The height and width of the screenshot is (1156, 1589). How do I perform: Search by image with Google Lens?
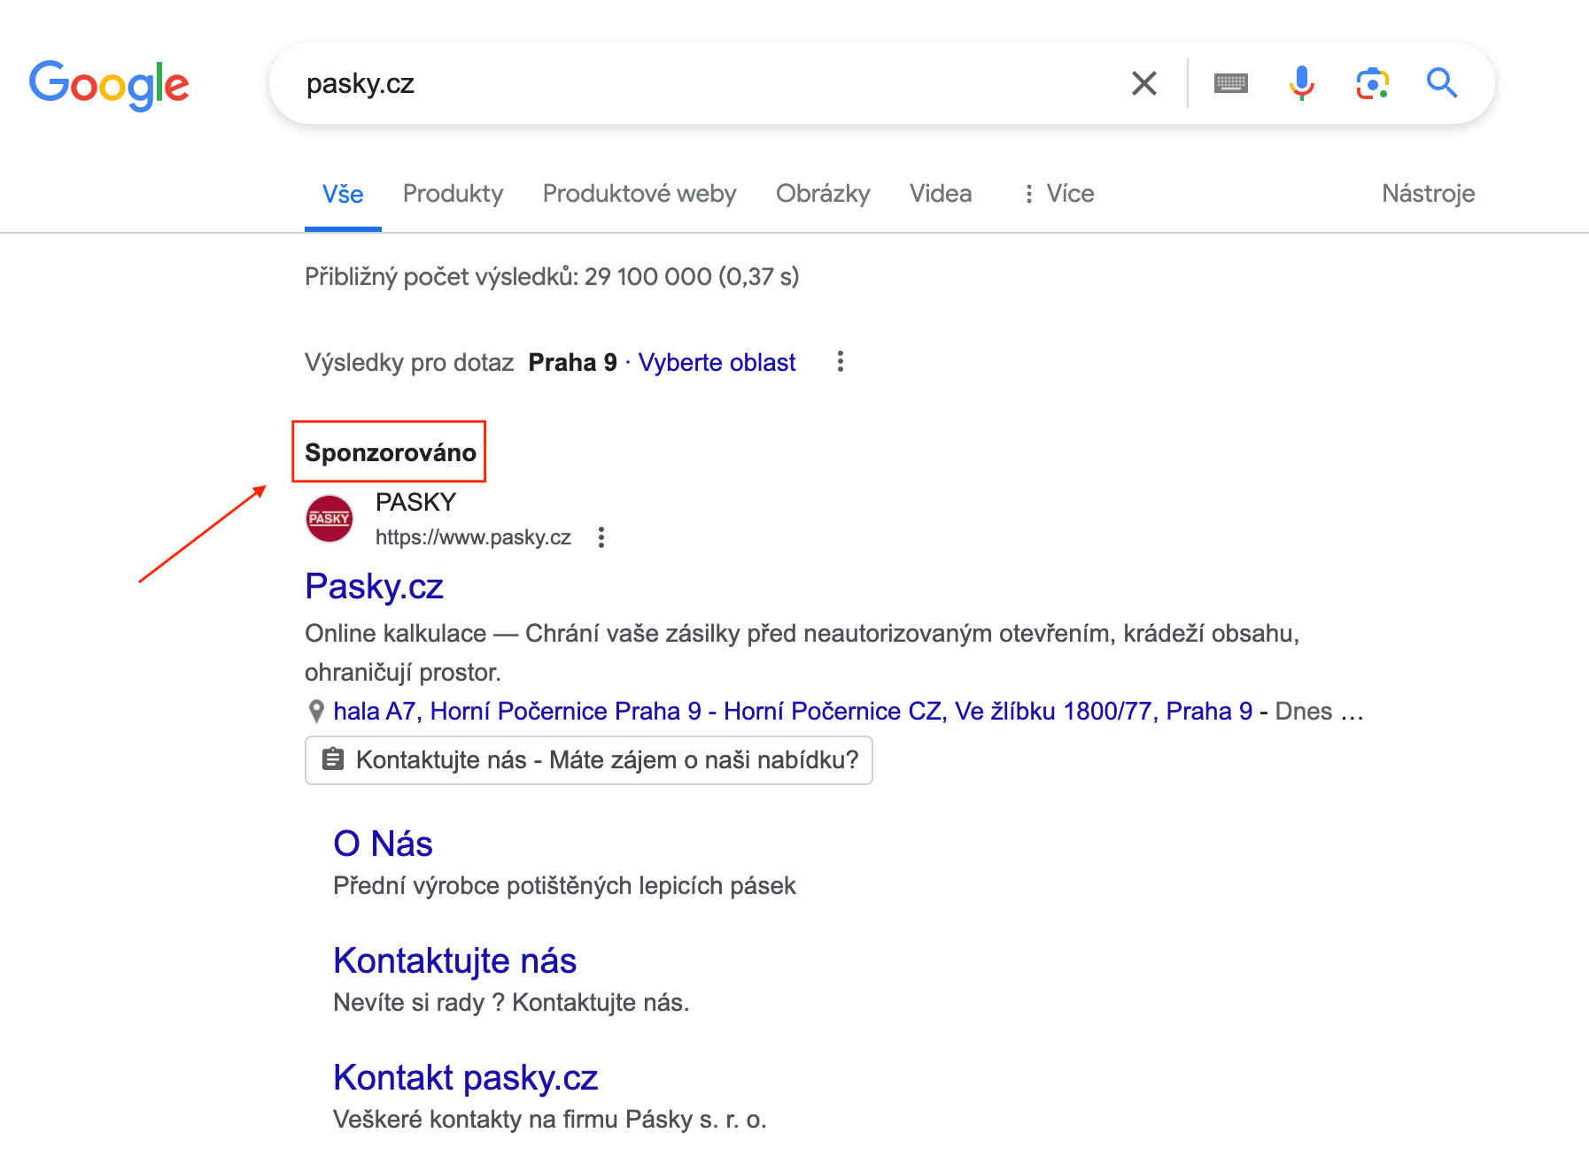coord(1372,83)
